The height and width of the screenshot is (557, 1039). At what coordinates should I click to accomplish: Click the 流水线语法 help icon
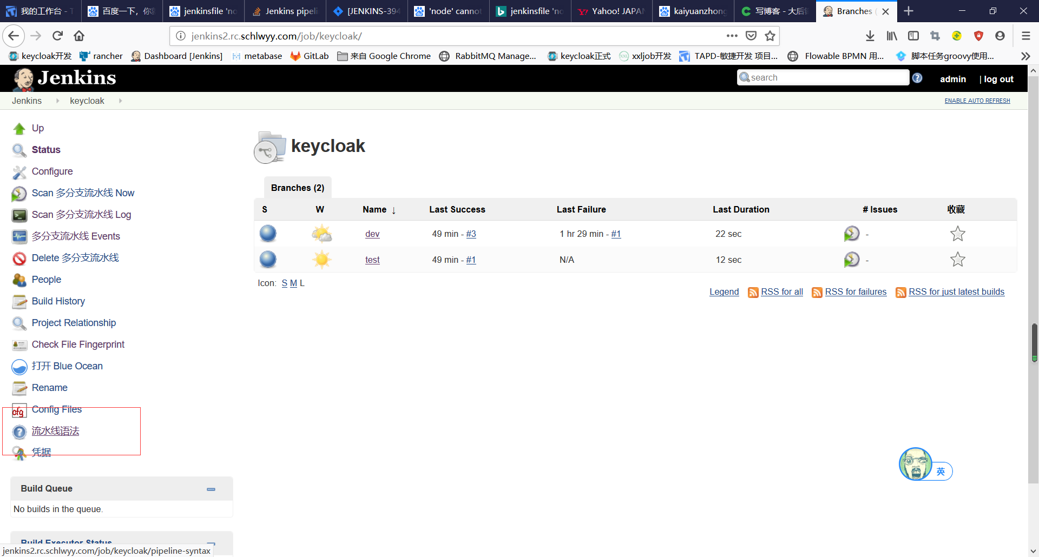click(x=19, y=432)
